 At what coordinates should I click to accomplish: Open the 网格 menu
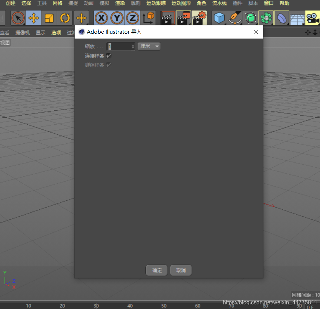tap(58, 3)
